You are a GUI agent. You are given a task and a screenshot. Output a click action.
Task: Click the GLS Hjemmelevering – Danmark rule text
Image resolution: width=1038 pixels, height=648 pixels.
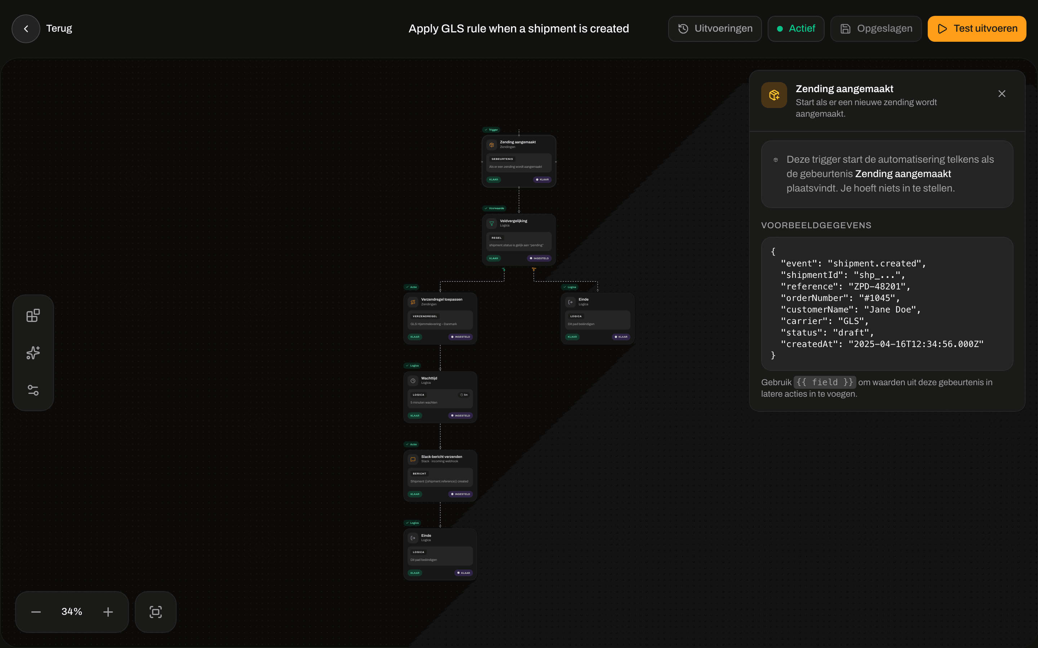pyautogui.click(x=434, y=324)
